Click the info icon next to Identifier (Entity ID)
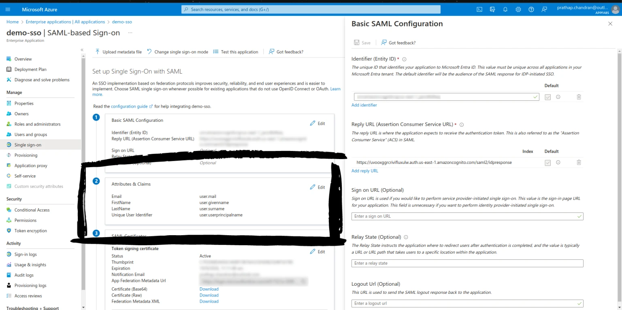Image resolution: width=622 pixels, height=310 pixels. click(404, 59)
